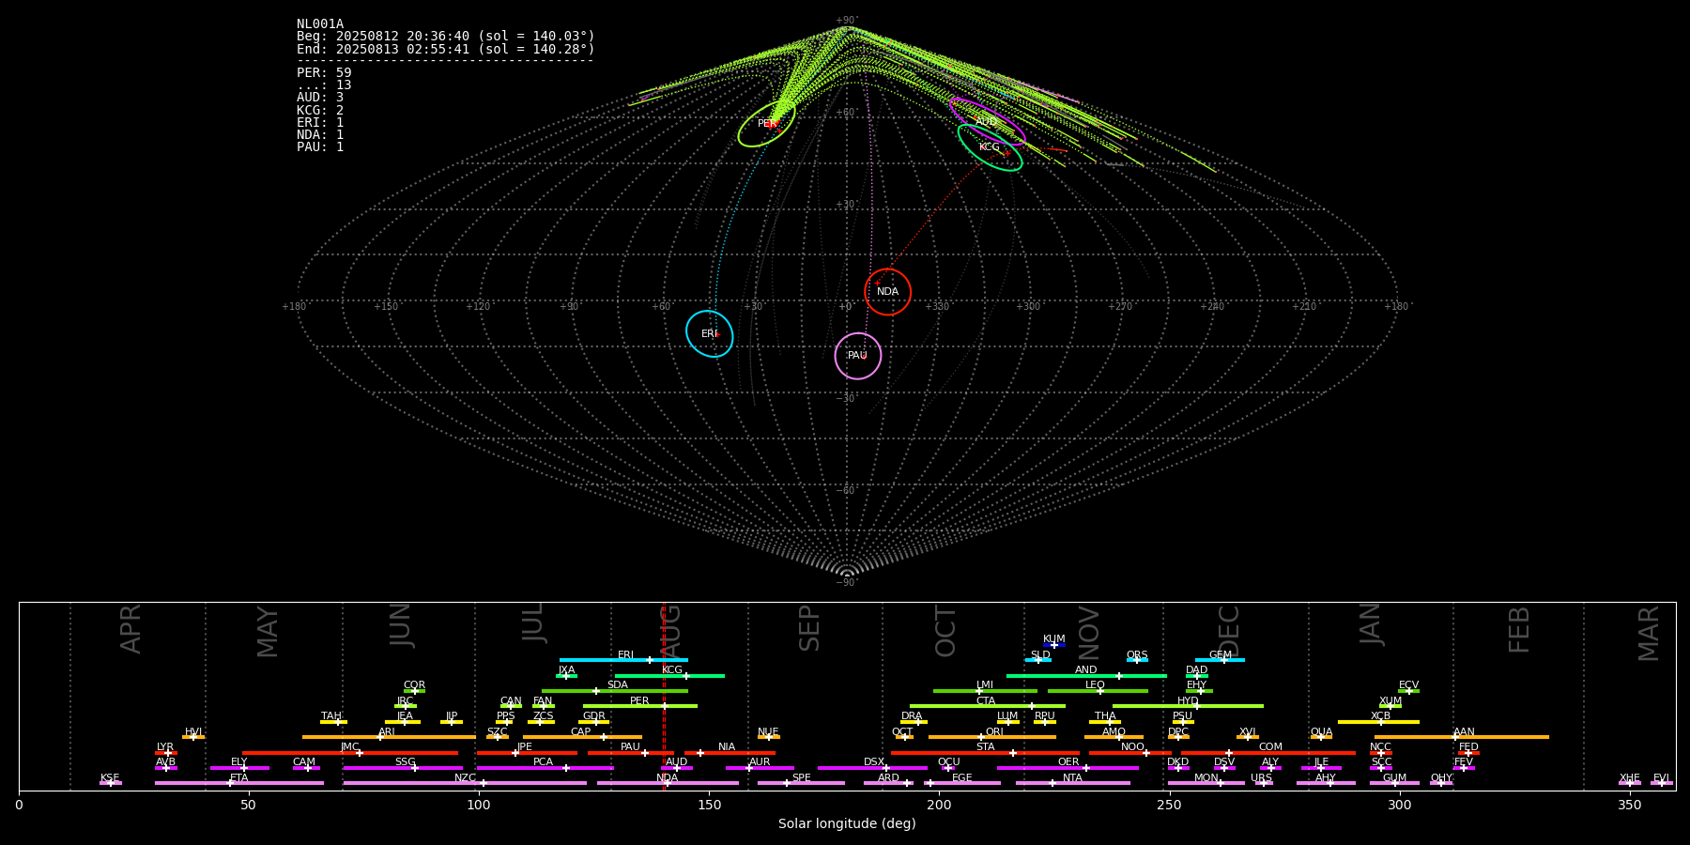
Task: Click the TAH shower label in timeline
Action: point(331,716)
